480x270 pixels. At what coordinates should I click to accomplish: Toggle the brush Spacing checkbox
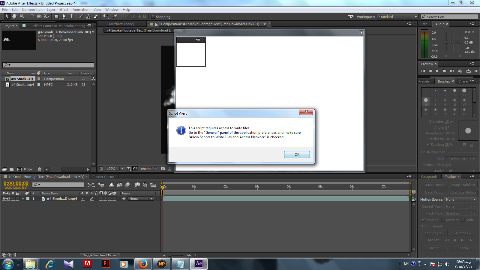[x=428, y=145]
